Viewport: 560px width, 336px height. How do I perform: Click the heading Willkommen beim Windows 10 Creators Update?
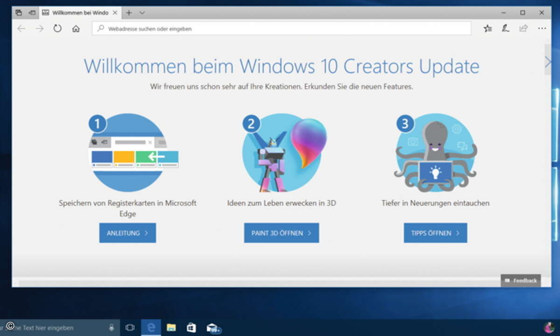click(281, 66)
